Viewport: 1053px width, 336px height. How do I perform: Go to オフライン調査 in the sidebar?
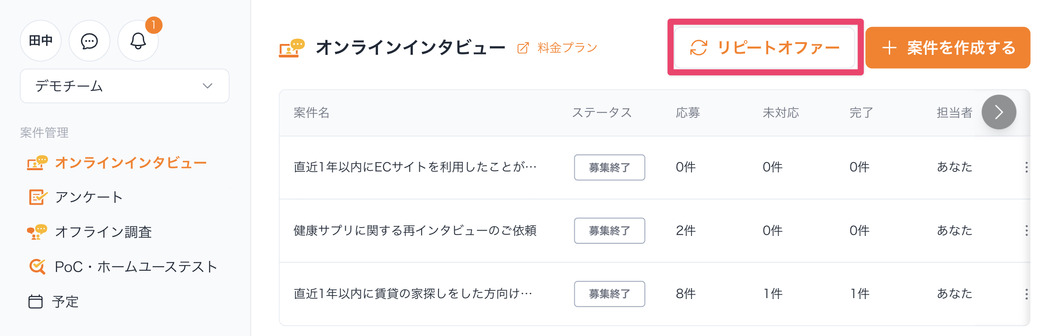pyautogui.click(x=103, y=232)
